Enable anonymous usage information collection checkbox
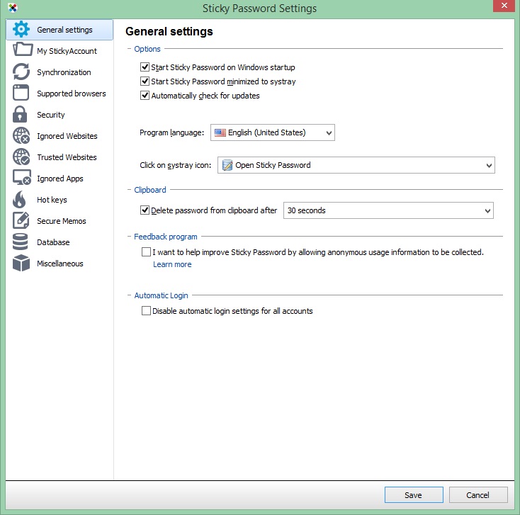The image size is (520, 515). click(x=146, y=252)
